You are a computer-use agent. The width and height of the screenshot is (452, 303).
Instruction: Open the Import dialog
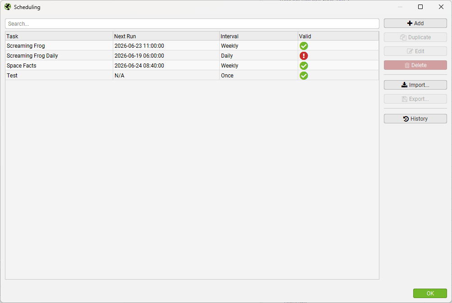tap(415, 85)
